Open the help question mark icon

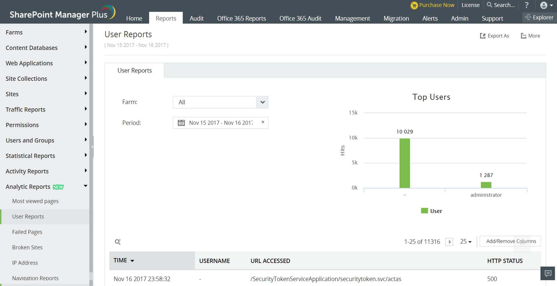pos(527,5)
